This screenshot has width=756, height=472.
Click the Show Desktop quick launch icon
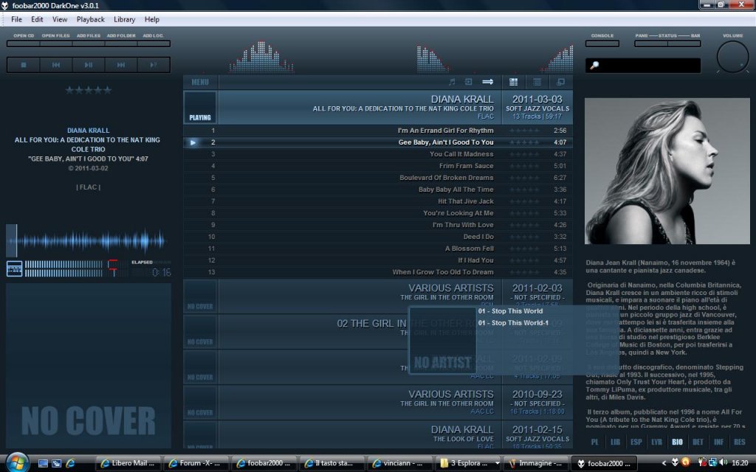coord(43,463)
